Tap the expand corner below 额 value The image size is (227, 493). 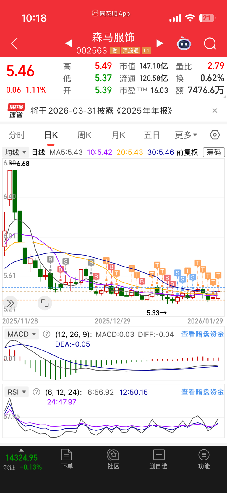224,97
